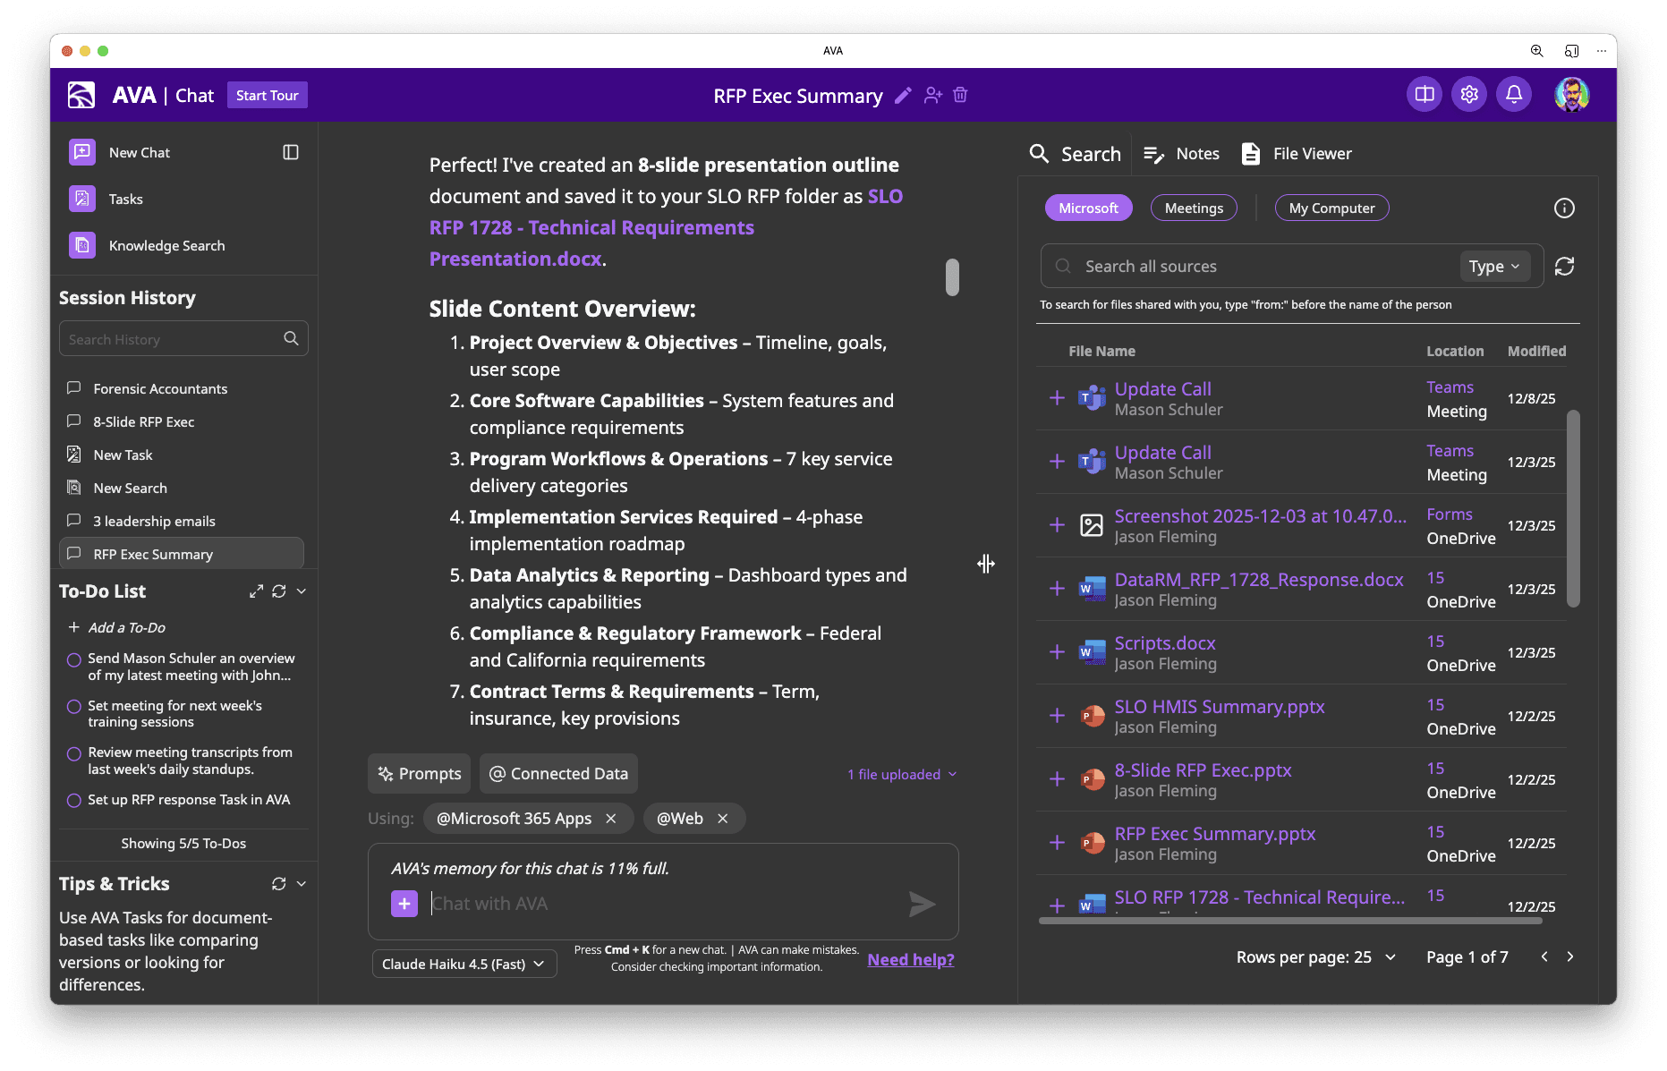
Task: Switch to the Notes tab
Action: pos(1181,154)
